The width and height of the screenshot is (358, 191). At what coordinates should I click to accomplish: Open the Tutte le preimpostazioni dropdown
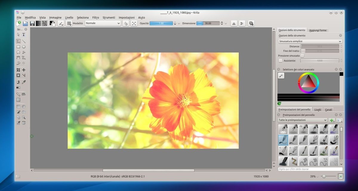point(303,120)
